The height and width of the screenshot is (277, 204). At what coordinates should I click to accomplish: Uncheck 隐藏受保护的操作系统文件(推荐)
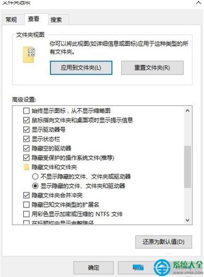[26, 158]
